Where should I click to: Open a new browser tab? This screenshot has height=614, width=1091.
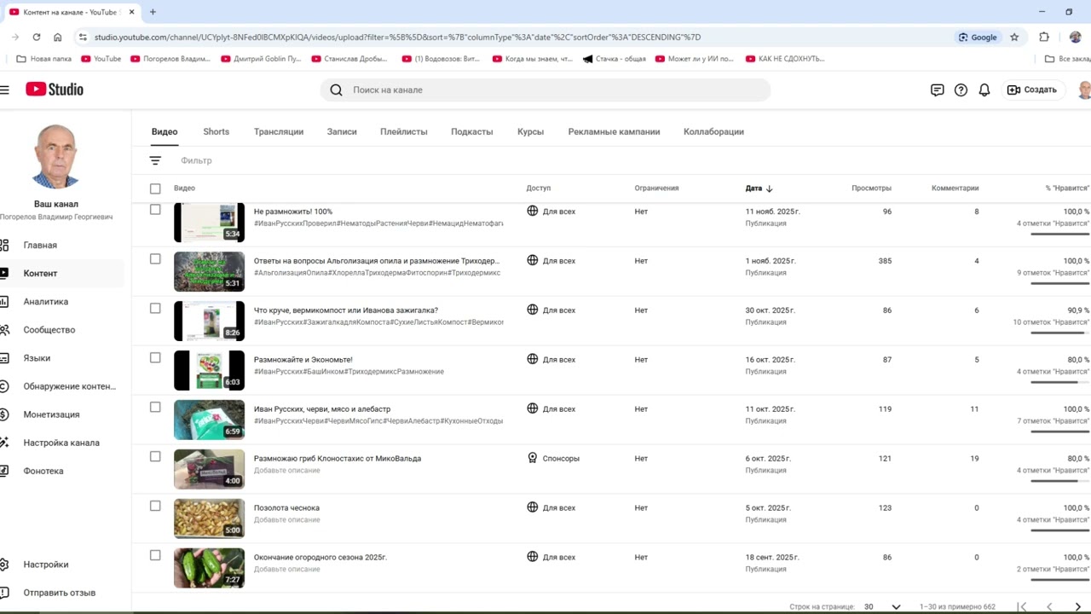[x=153, y=12]
